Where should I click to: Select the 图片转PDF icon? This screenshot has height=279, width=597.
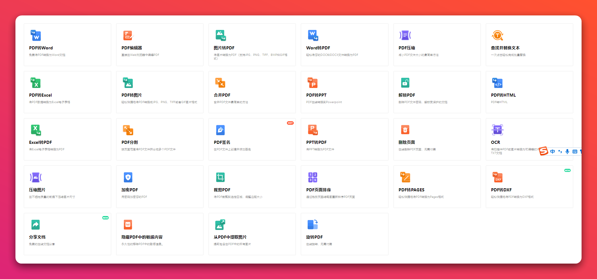(220, 35)
